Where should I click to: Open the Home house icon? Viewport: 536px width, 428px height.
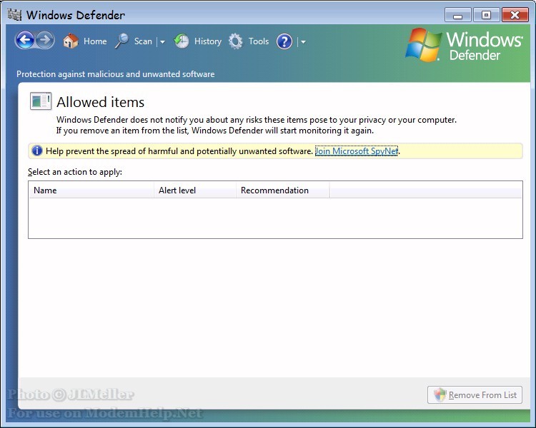71,41
